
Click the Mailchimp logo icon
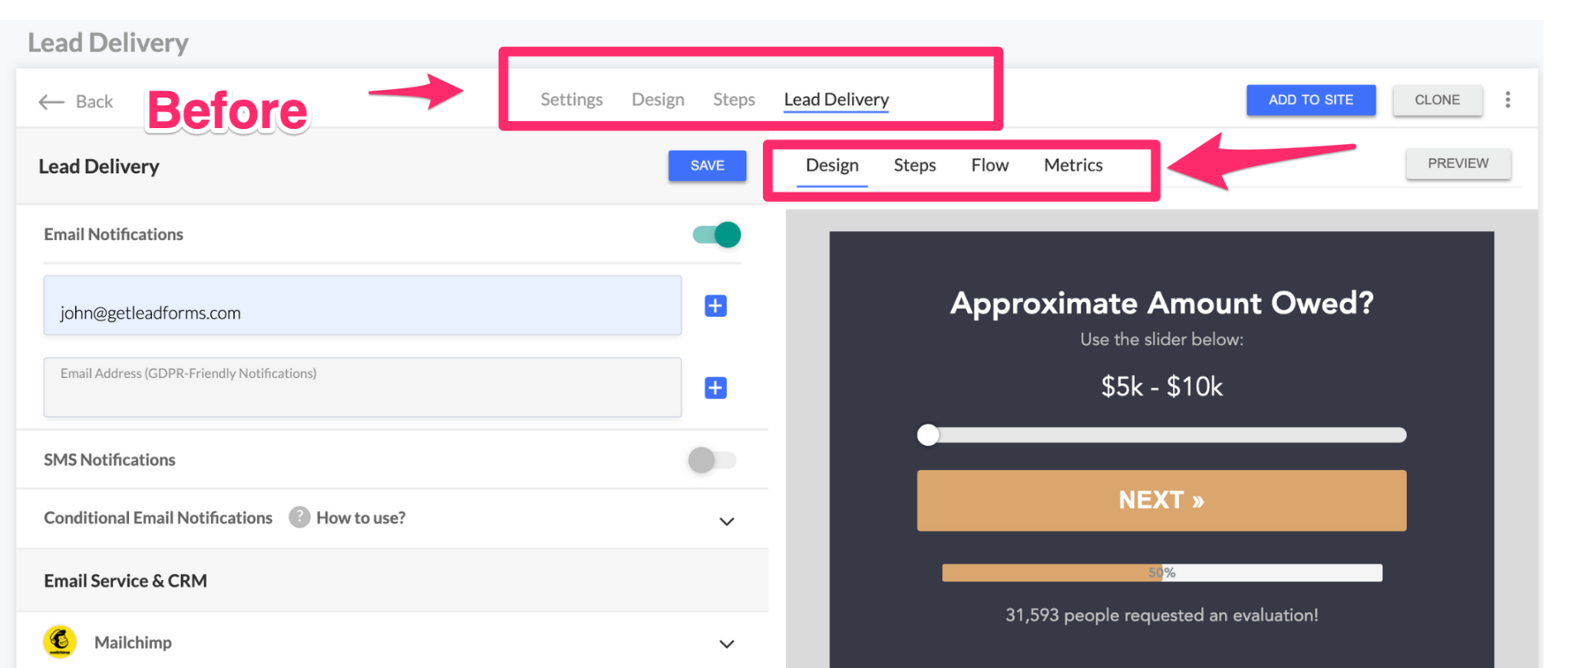(x=60, y=642)
